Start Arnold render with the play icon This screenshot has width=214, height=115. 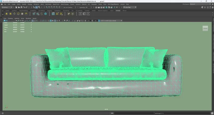tap(88, 14)
